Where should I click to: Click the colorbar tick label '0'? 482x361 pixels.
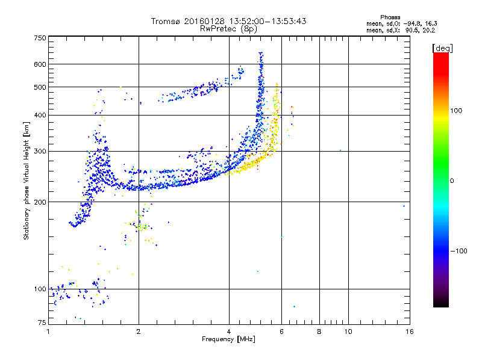[x=452, y=181]
